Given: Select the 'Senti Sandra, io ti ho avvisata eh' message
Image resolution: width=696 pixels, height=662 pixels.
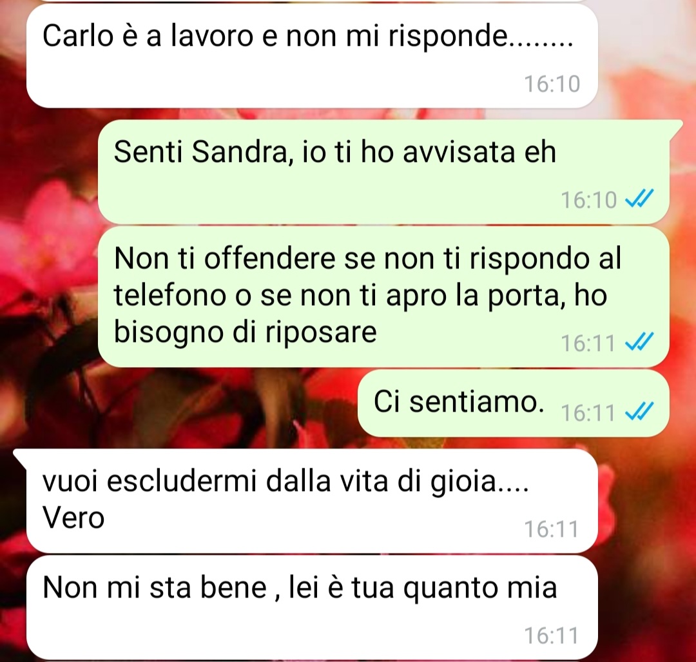Looking at the screenshot, I should (x=383, y=172).
